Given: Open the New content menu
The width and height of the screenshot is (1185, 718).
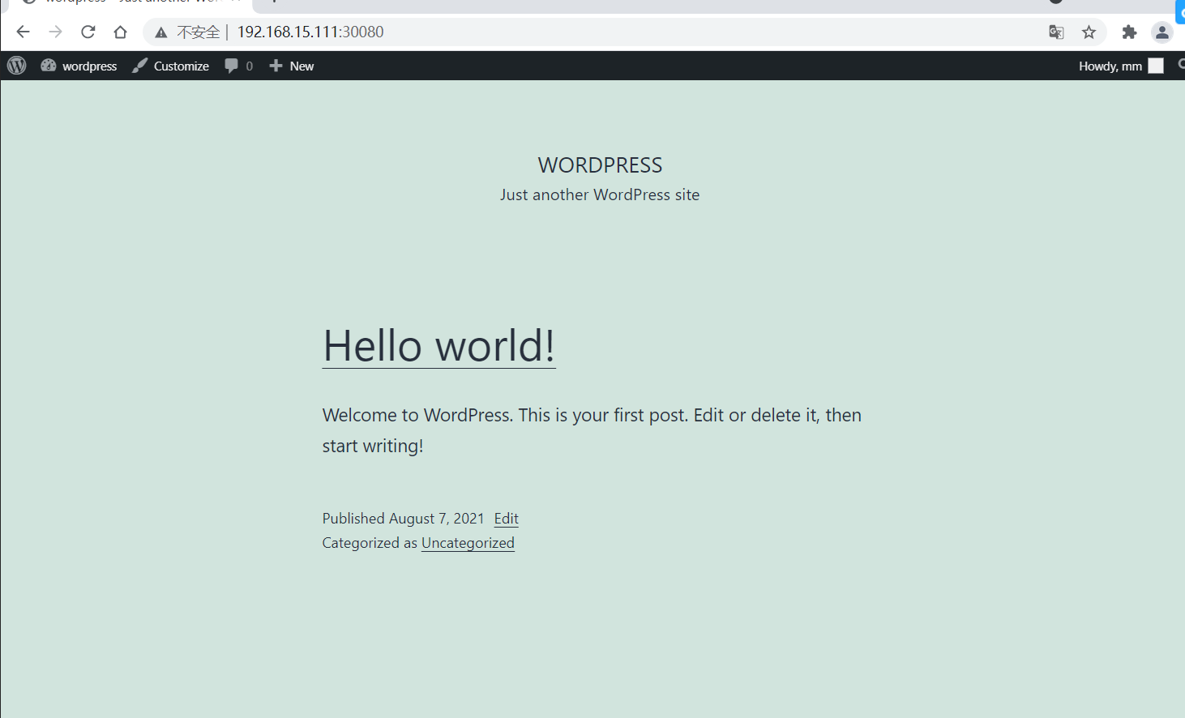Looking at the screenshot, I should (x=292, y=66).
